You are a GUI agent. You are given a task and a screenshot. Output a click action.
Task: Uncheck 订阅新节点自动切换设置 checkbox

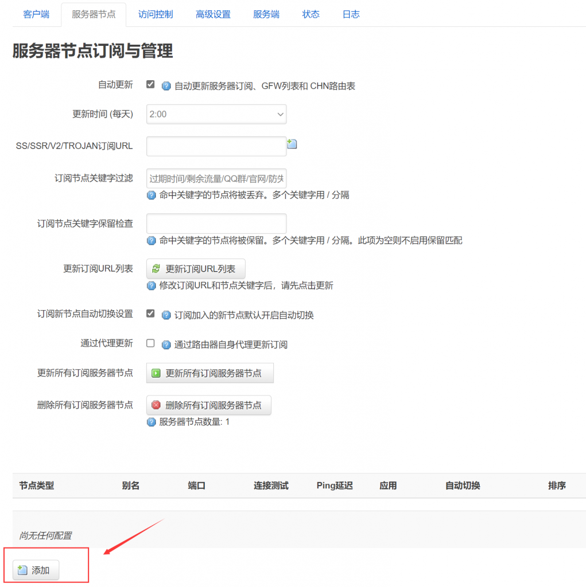click(x=150, y=314)
